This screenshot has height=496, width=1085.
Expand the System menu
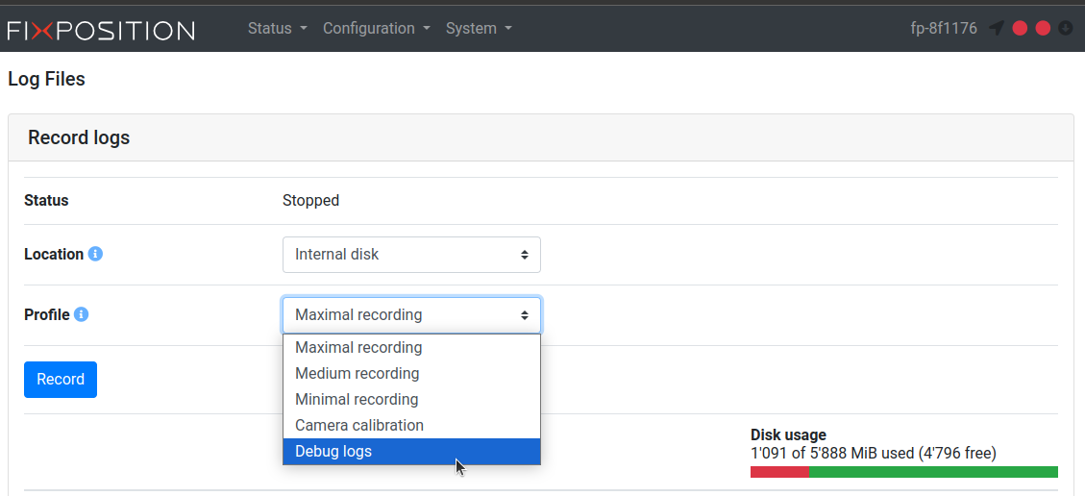point(479,29)
